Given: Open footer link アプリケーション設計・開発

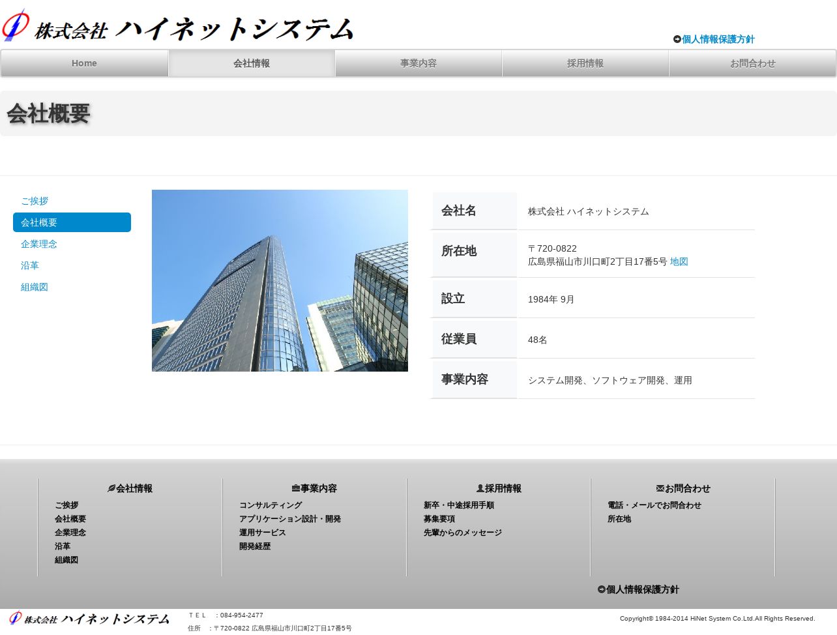Looking at the screenshot, I should [290, 519].
